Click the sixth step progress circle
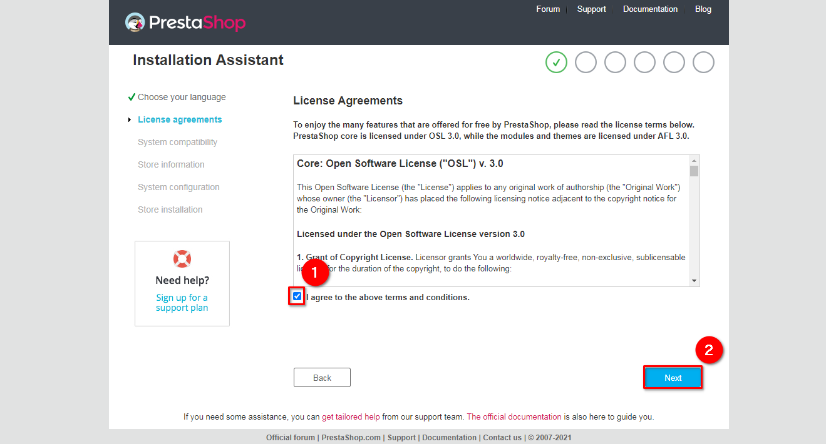The width and height of the screenshot is (826, 444). click(x=703, y=62)
